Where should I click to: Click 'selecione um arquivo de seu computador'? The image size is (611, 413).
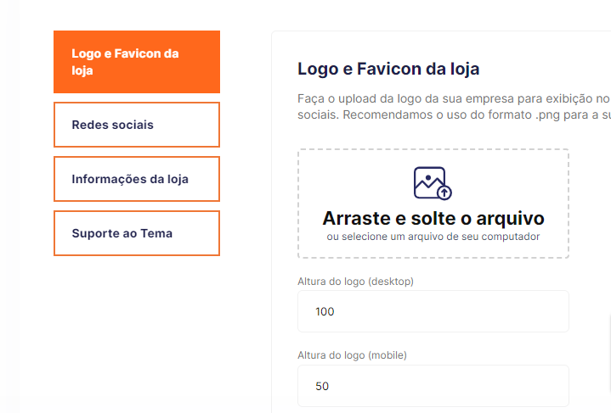[x=433, y=237]
